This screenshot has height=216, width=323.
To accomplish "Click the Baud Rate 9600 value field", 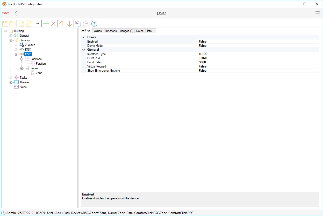I will click(x=202, y=62).
